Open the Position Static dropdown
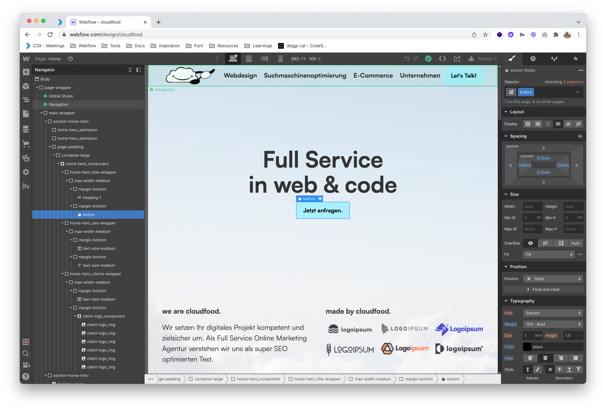This screenshot has width=606, height=410. point(553,279)
